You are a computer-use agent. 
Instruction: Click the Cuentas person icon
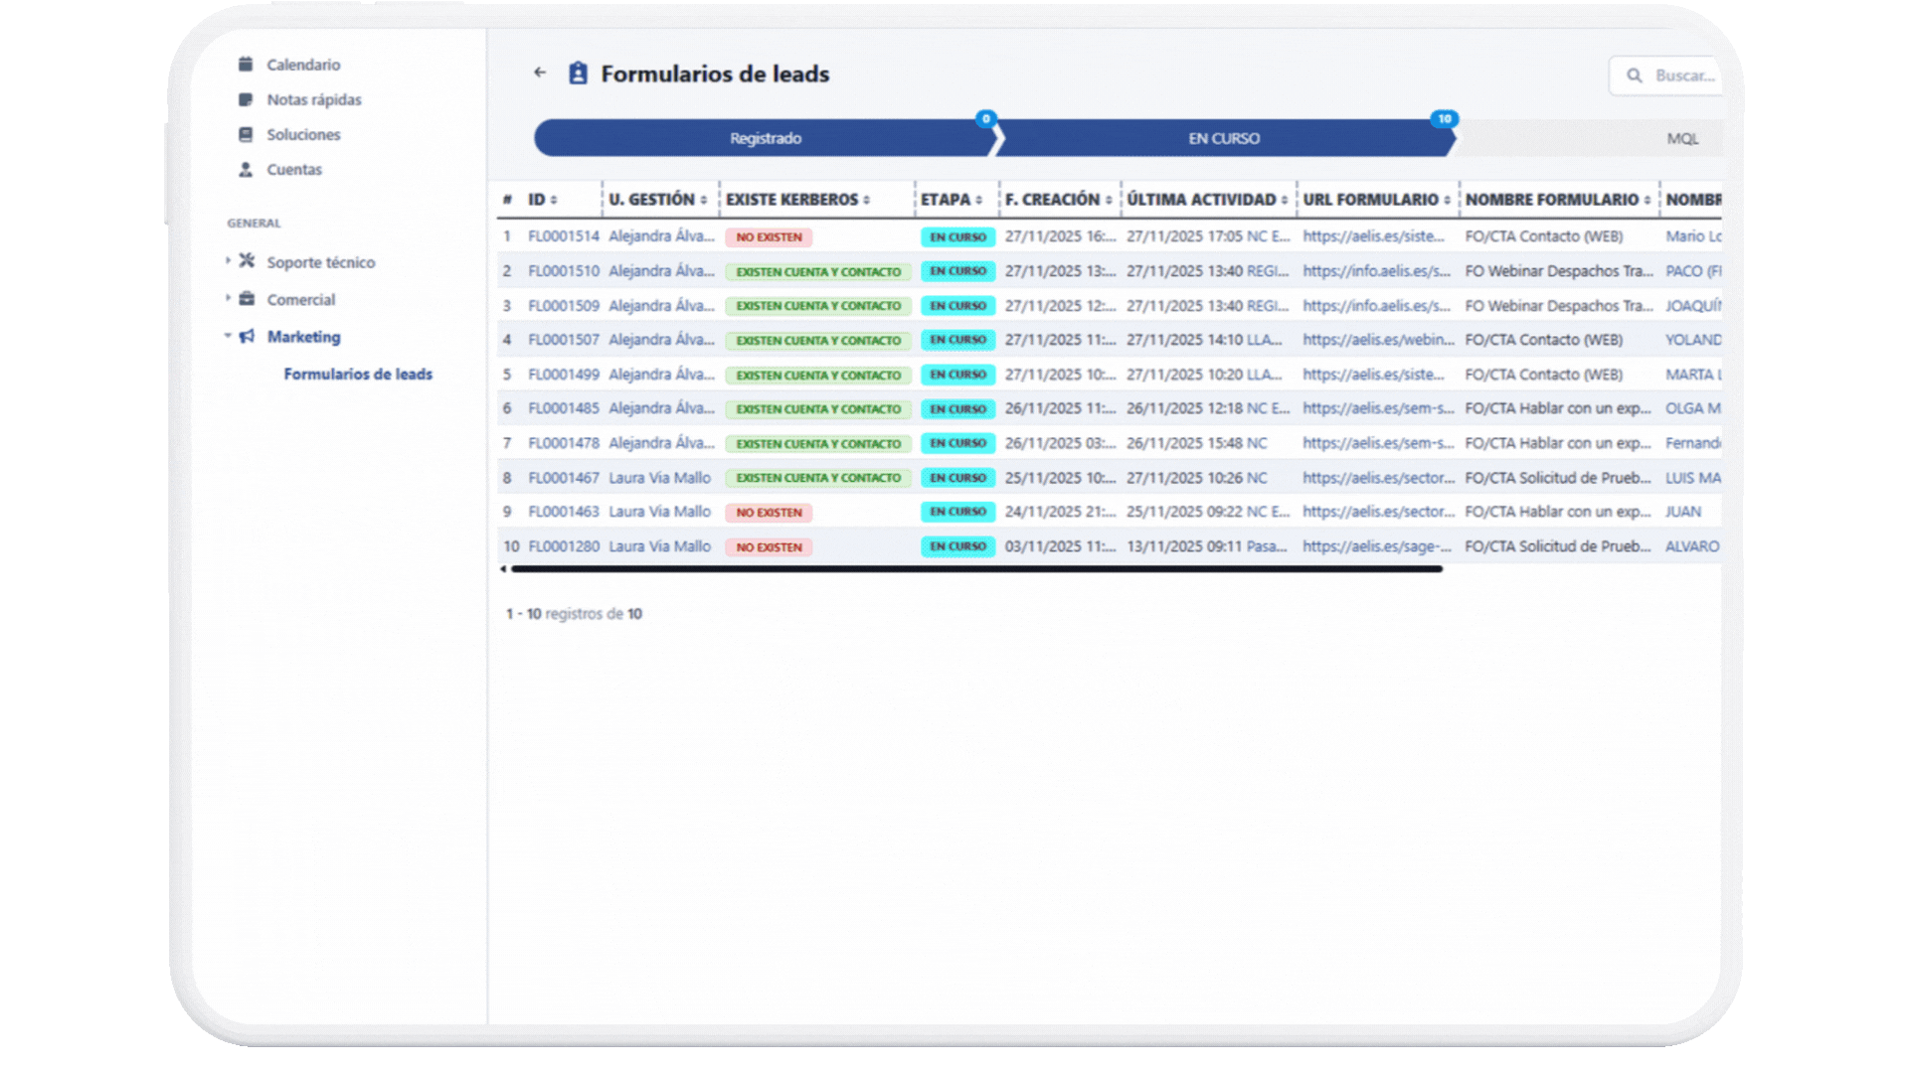pyautogui.click(x=245, y=169)
